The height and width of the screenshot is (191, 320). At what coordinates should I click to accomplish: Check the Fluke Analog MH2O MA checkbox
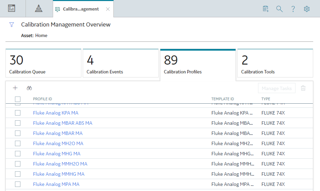[18, 143]
